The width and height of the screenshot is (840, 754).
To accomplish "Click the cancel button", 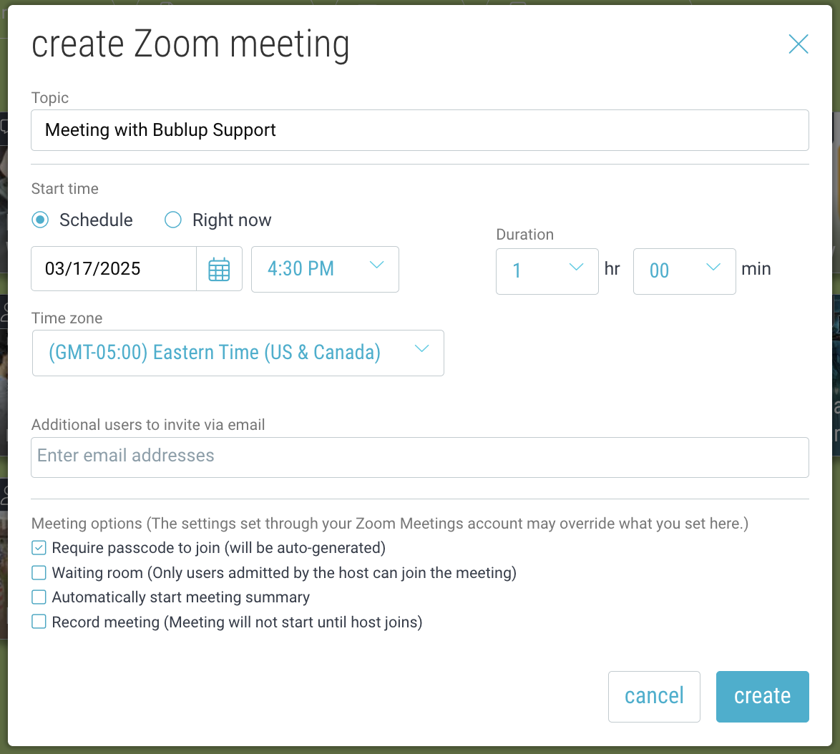I will (x=654, y=696).
